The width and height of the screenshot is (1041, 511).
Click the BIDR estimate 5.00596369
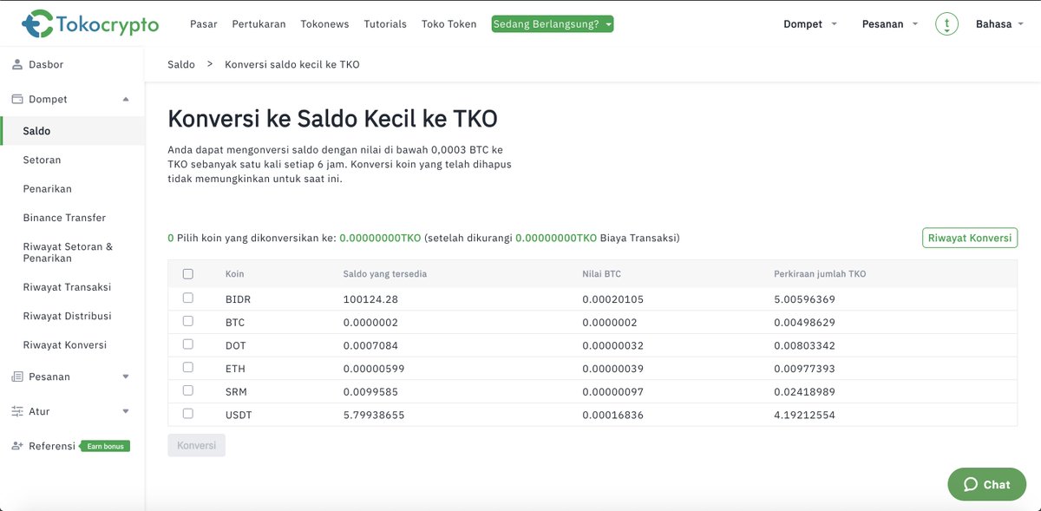(x=804, y=299)
